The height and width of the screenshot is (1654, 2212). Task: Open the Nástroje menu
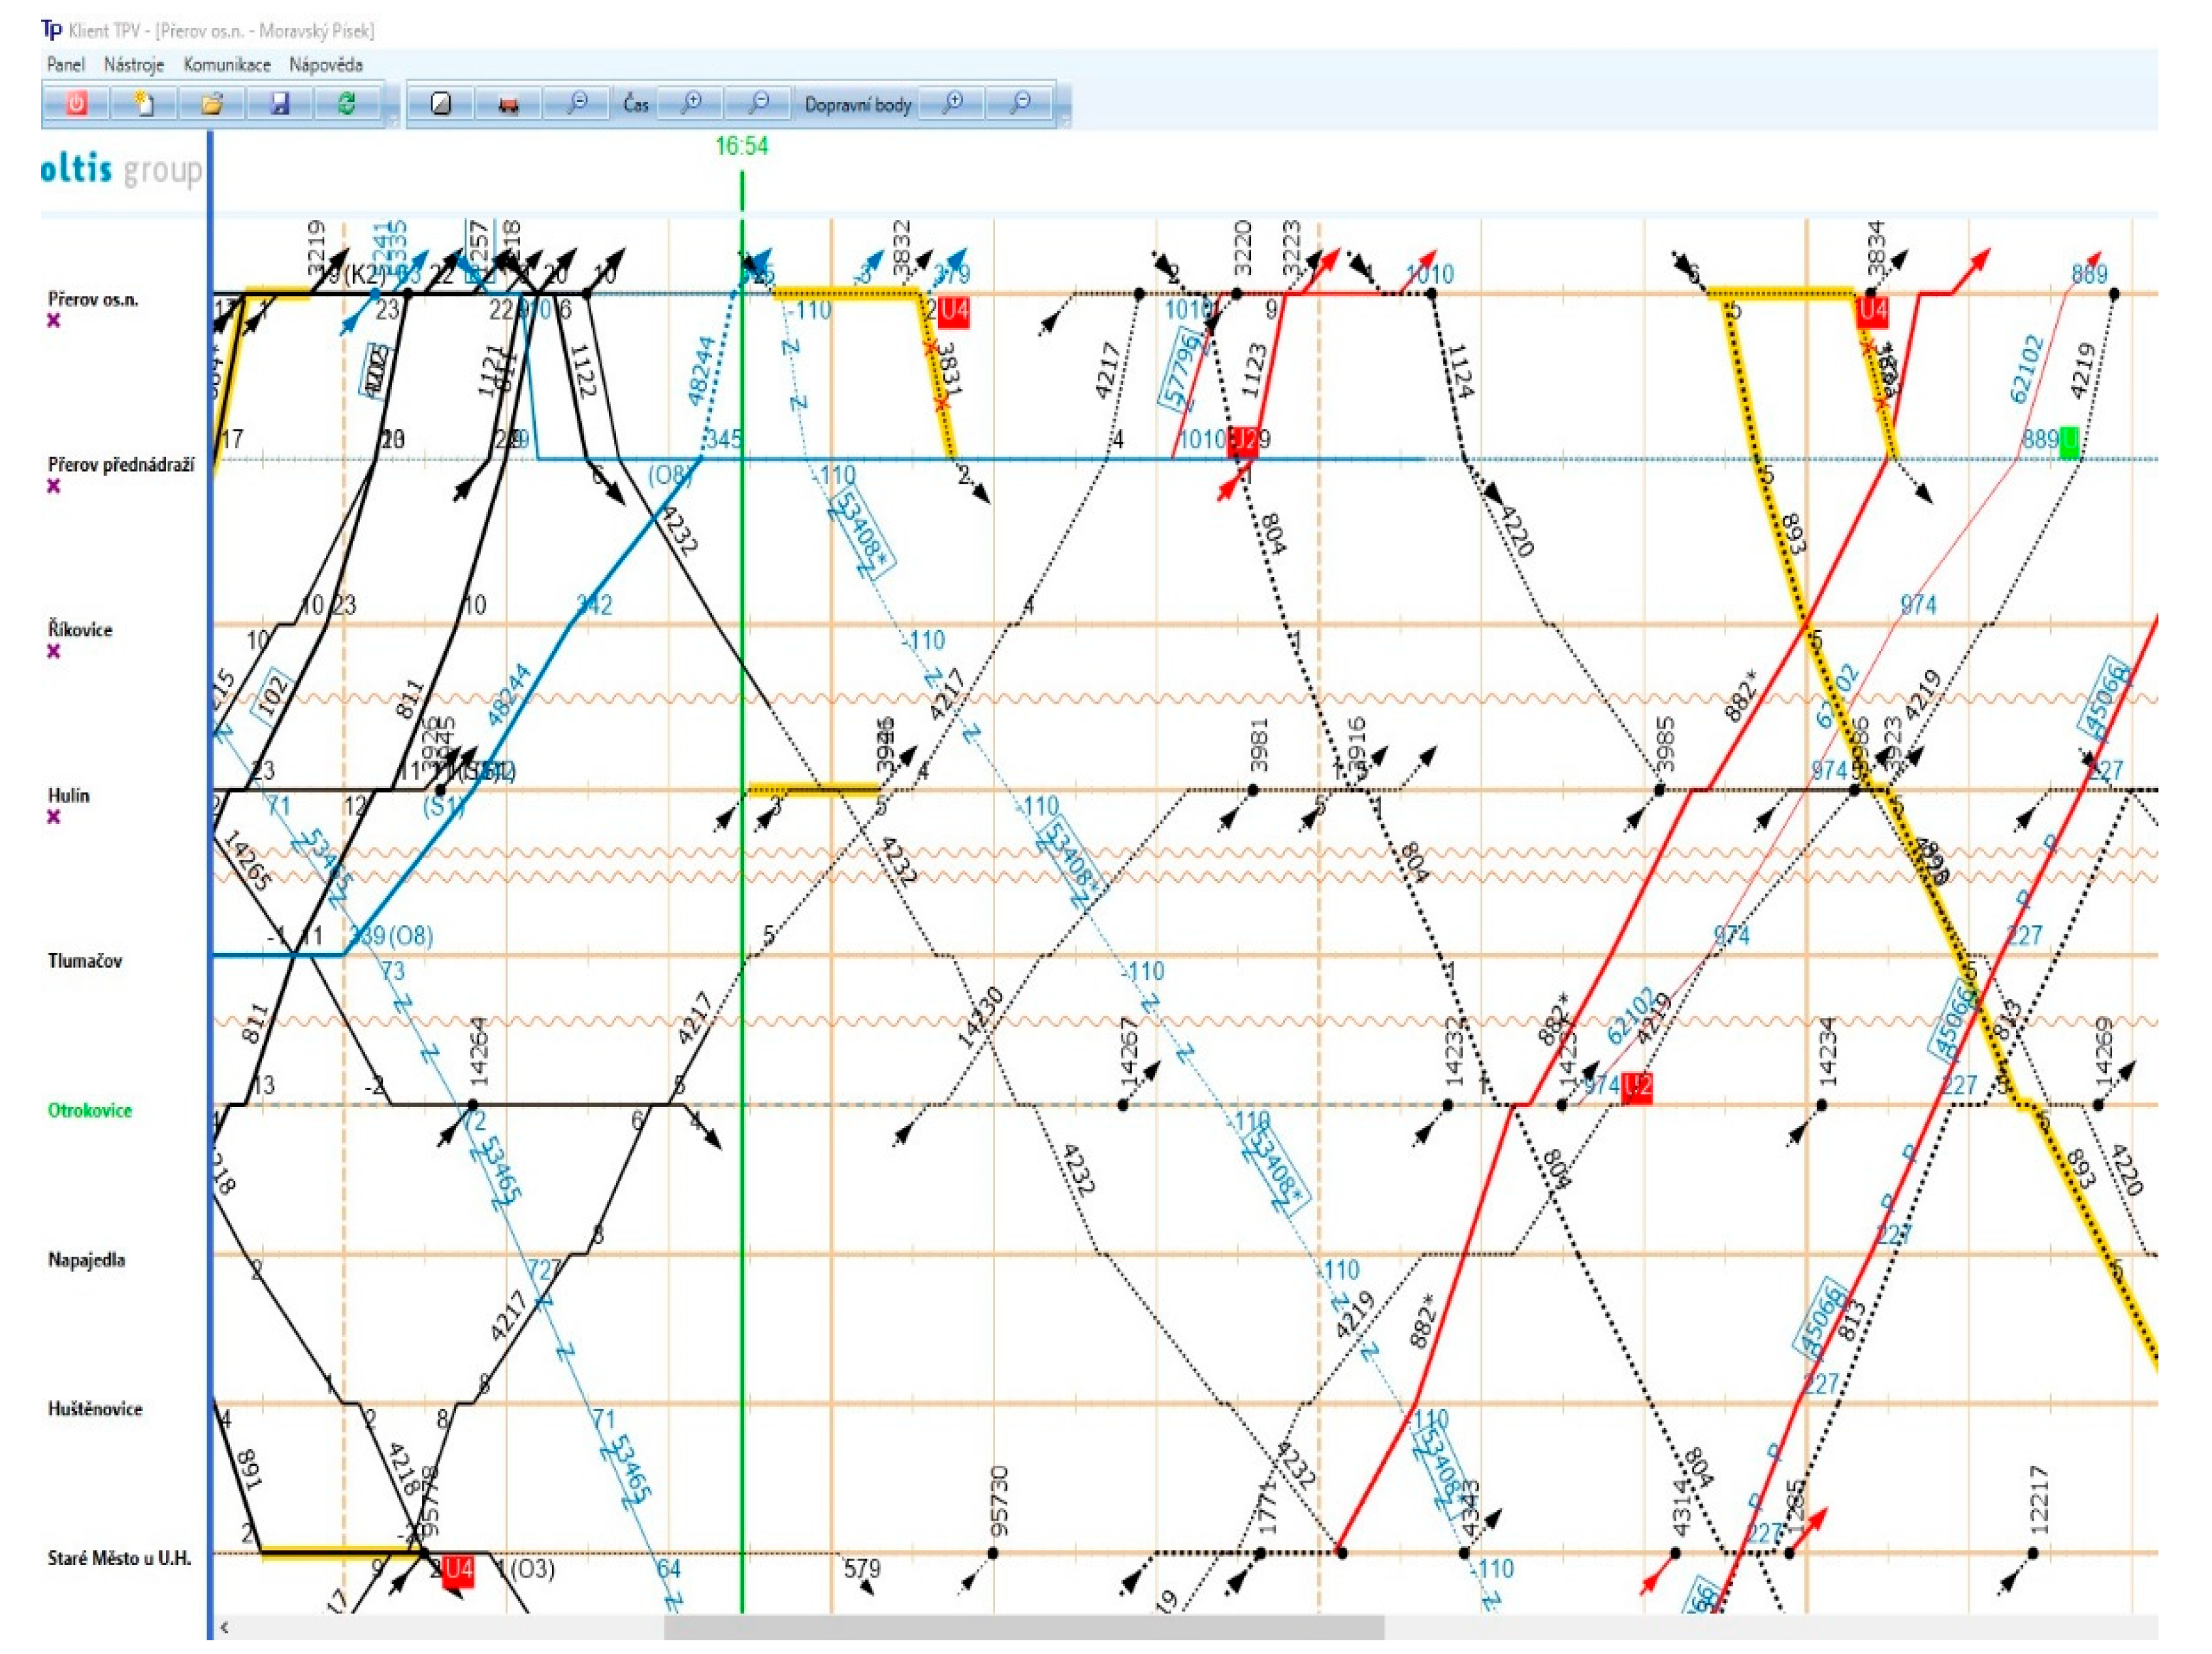[x=134, y=65]
